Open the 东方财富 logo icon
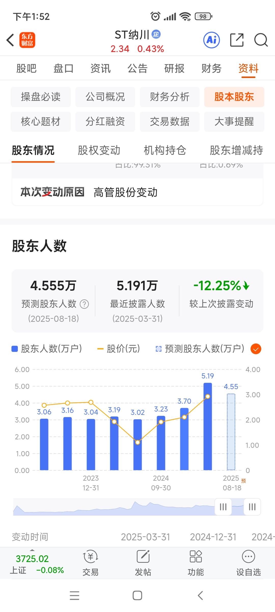The height and width of the screenshot is (612, 275). [x=27, y=40]
